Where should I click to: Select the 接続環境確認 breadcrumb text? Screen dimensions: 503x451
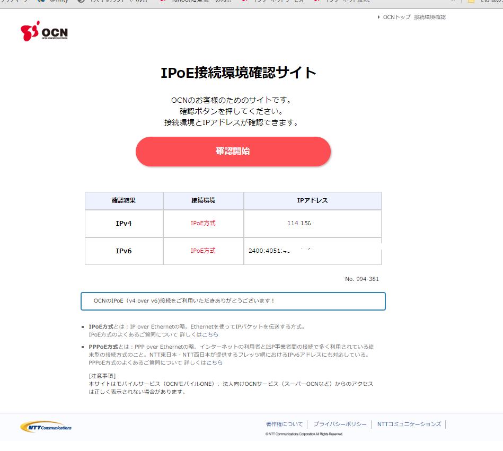429,17
